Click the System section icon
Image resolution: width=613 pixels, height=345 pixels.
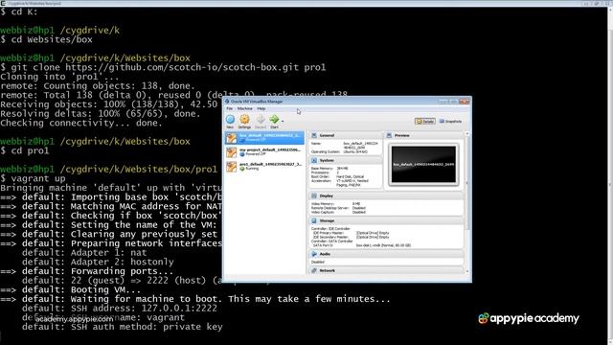click(314, 160)
